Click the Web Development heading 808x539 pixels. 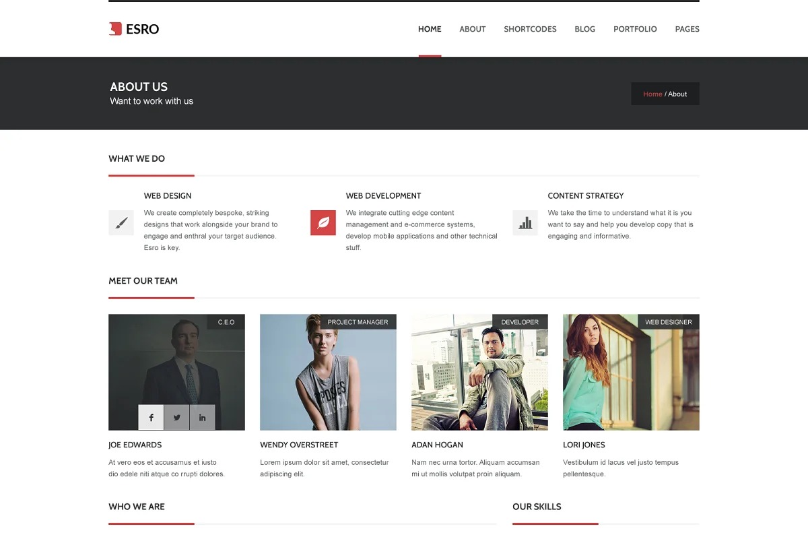point(383,196)
